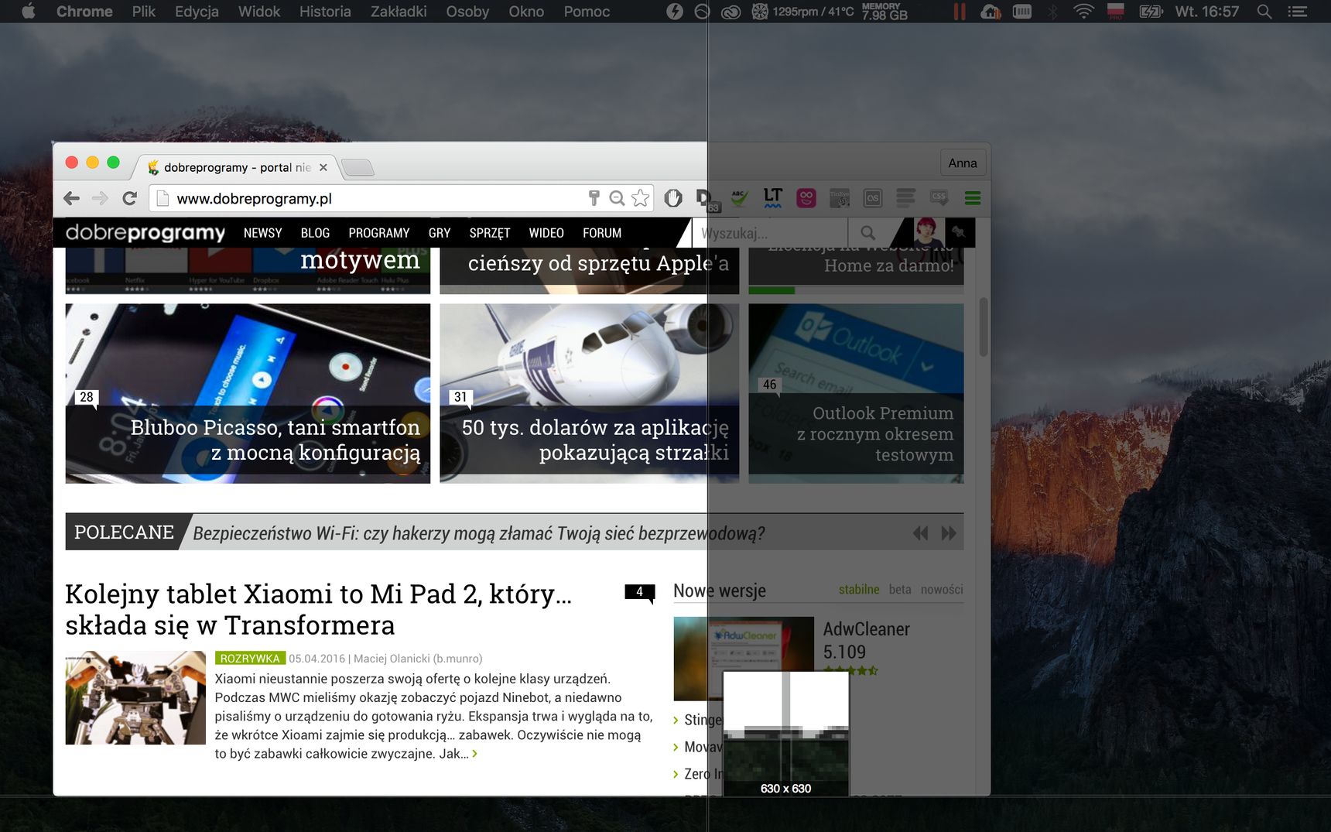
Task: Select the nowości versions tab
Action: pos(942,590)
